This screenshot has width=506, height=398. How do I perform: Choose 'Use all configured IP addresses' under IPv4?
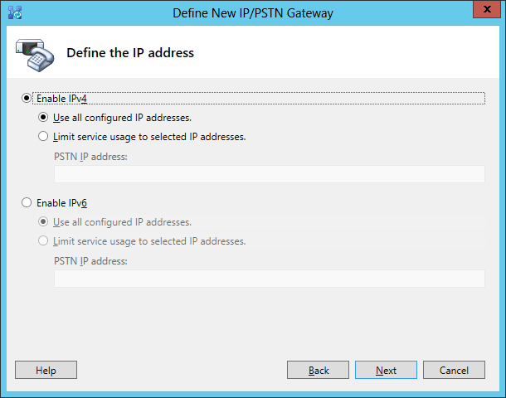coord(43,118)
